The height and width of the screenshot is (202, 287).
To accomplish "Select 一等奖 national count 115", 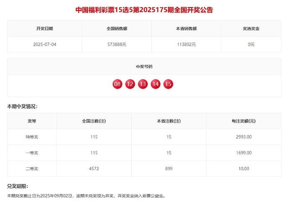I will click(94, 153).
